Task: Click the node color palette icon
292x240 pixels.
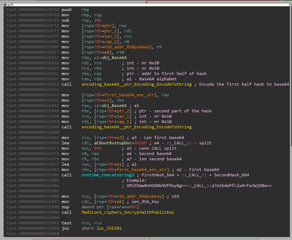Action: pos(5,5)
